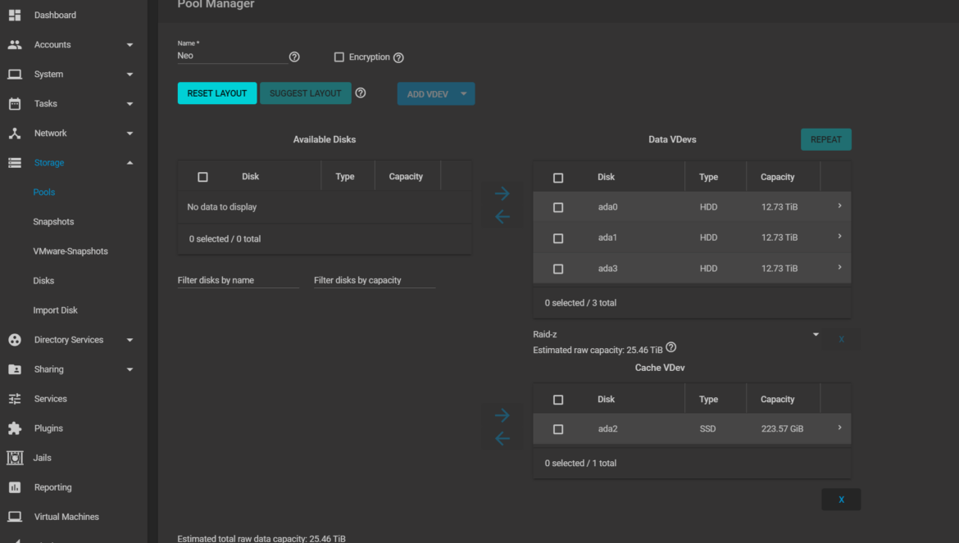Screen dimensions: 959x543
Task: Show help for the Suggest Layout button
Action: 360,93
